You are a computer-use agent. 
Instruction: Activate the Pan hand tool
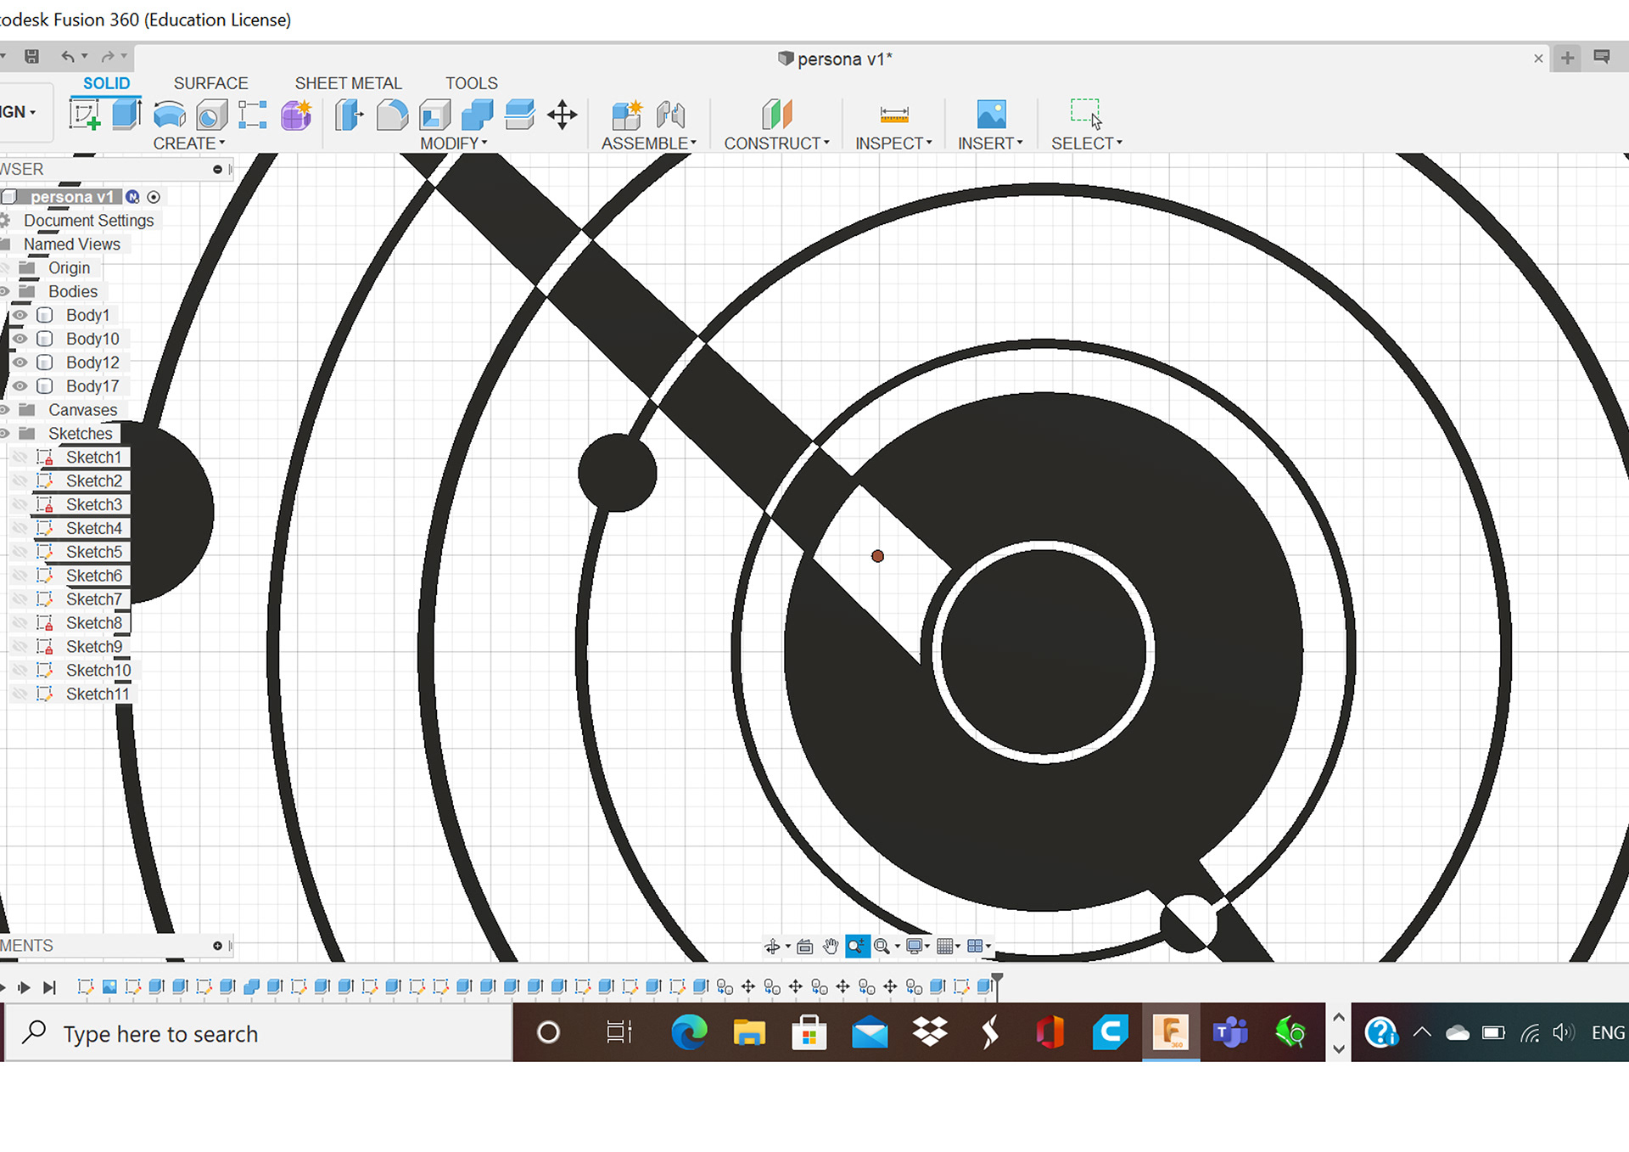click(831, 947)
